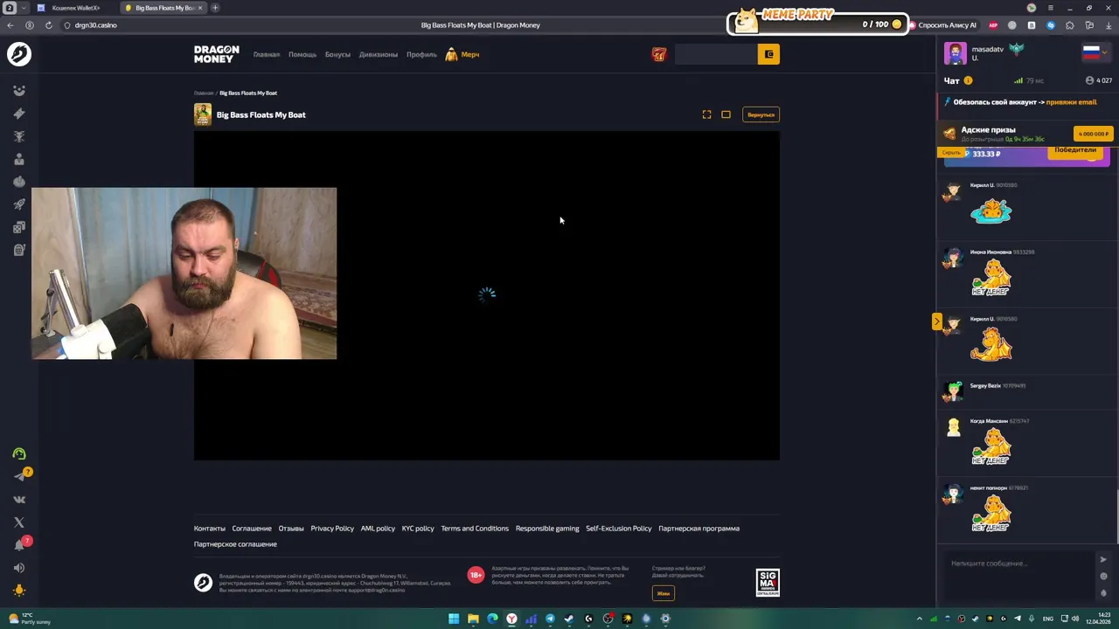
Task: Follow the привяжи email link
Action: click(1071, 101)
